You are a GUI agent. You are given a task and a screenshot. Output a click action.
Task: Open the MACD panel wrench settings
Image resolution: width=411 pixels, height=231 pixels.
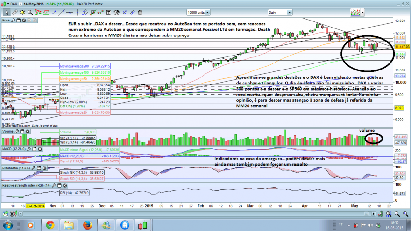[x=29, y=149]
